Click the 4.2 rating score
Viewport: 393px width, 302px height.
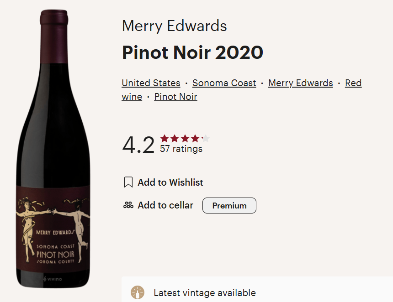(138, 145)
